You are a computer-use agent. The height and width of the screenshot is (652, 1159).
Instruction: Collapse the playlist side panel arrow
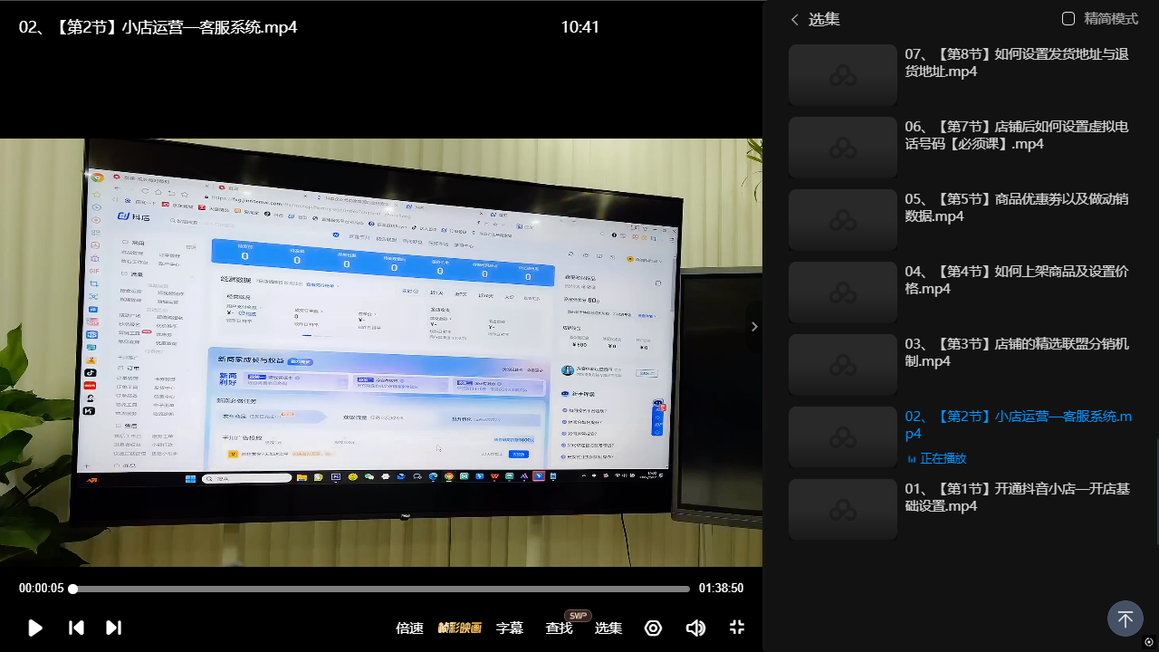[754, 327]
